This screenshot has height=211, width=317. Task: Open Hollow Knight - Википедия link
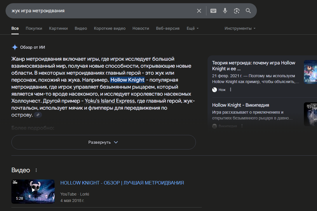[241, 105]
